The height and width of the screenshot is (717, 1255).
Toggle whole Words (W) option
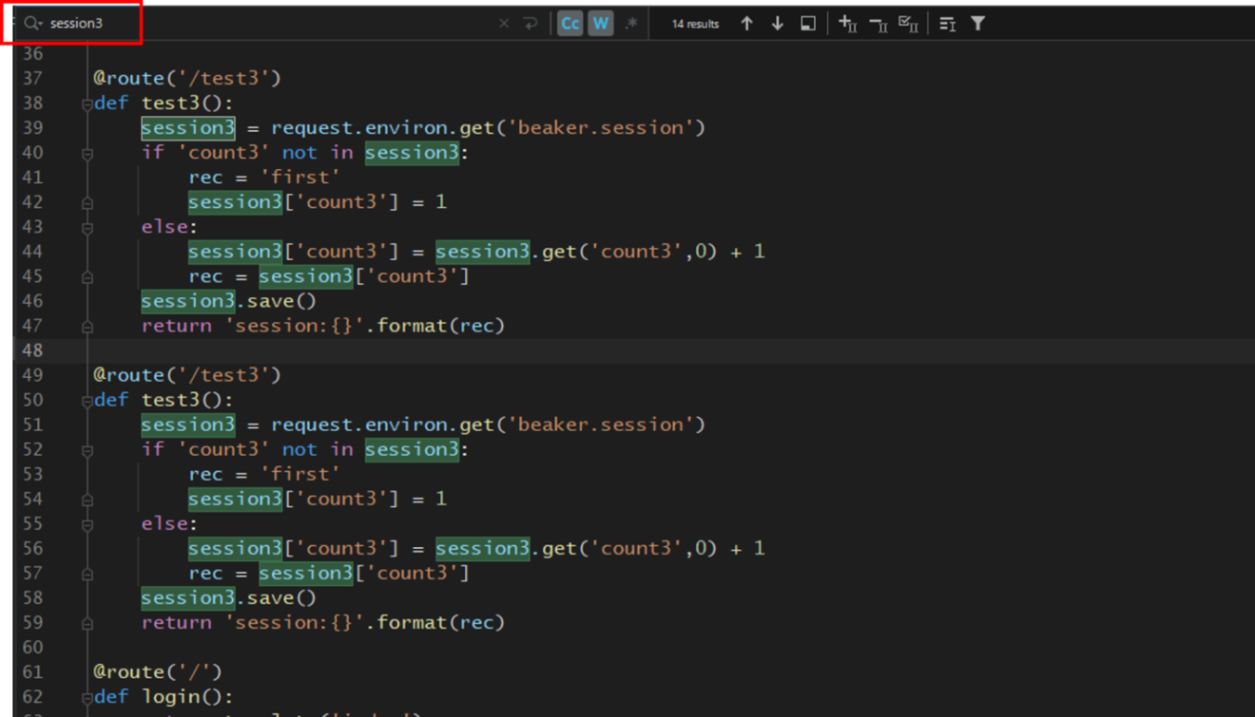coord(600,24)
